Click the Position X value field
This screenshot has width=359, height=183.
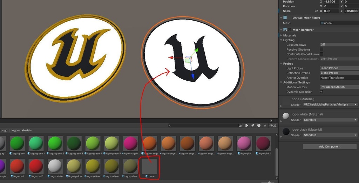click(x=331, y=2)
